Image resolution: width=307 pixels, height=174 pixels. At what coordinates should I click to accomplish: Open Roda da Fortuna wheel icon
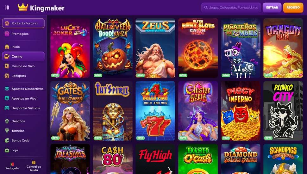coord(7,23)
